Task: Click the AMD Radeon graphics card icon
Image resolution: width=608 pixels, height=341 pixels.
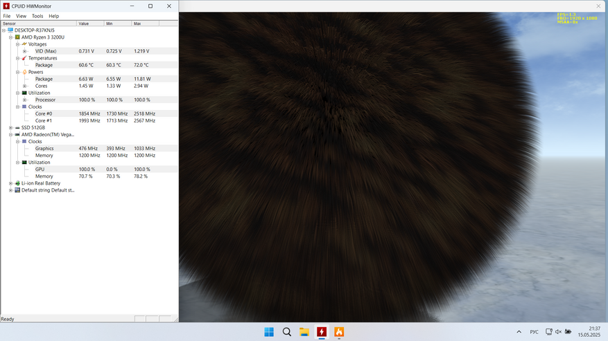Action: coord(17,135)
